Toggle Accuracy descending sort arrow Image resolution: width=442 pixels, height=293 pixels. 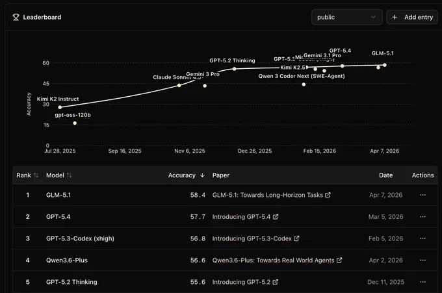point(202,175)
